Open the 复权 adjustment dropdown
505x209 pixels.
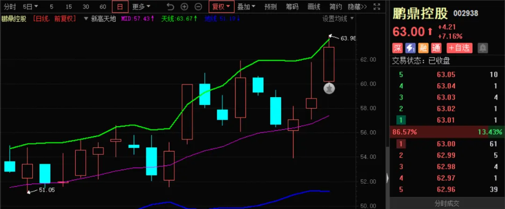click(221, 7)
